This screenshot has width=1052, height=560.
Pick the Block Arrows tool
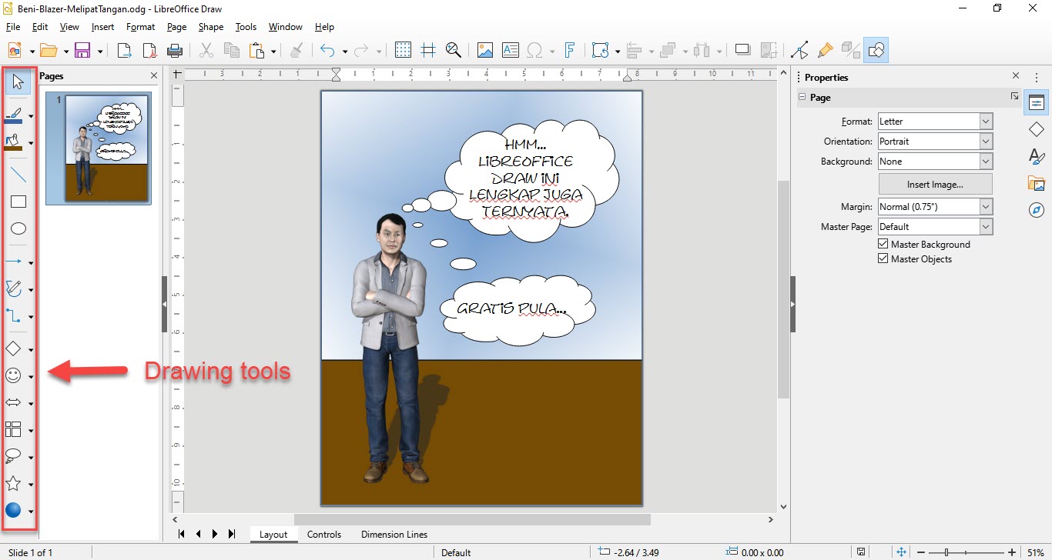click(14, 402)
